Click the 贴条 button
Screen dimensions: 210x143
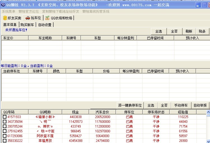point(202,31)
